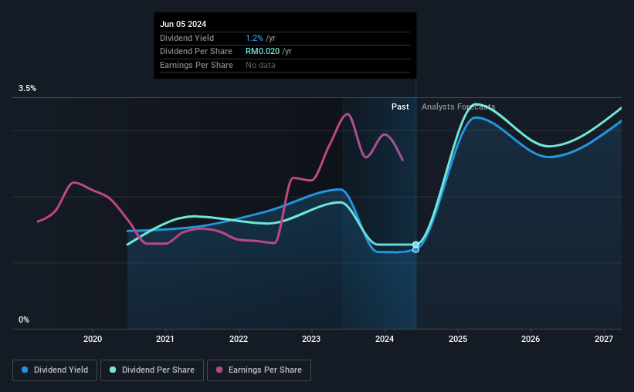Click the tooltip Dividend Per Share row label
Viewport: 634px width, 392px height.
pos(196,52)
